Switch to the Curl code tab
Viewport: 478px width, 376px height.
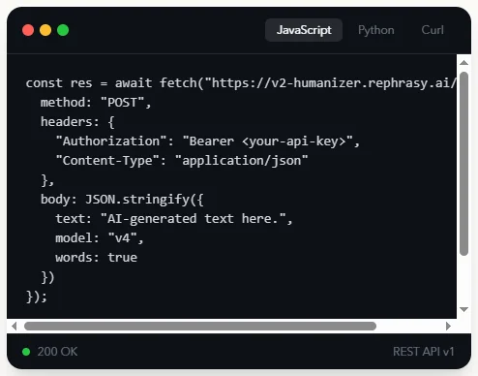coord(433,30)
